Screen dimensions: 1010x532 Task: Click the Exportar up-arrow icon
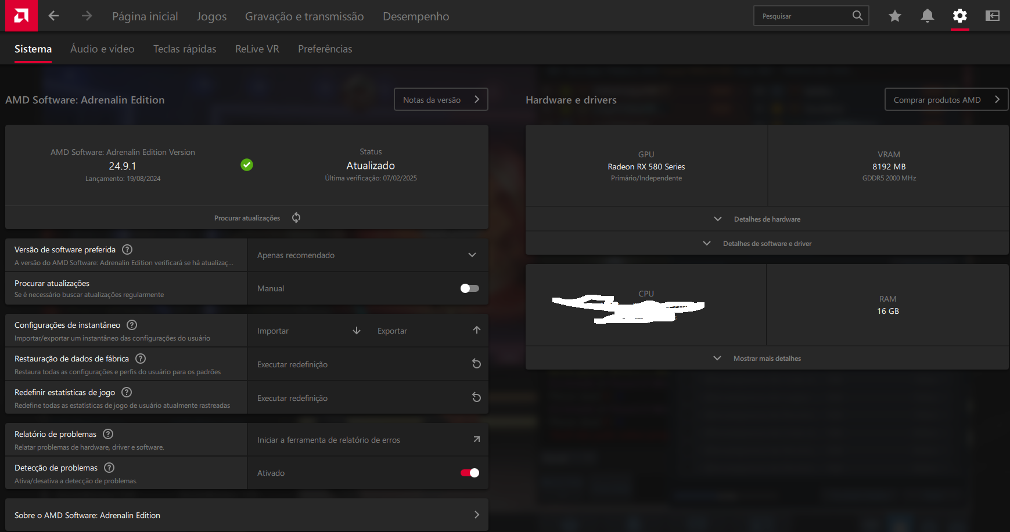tap(477, 330)
